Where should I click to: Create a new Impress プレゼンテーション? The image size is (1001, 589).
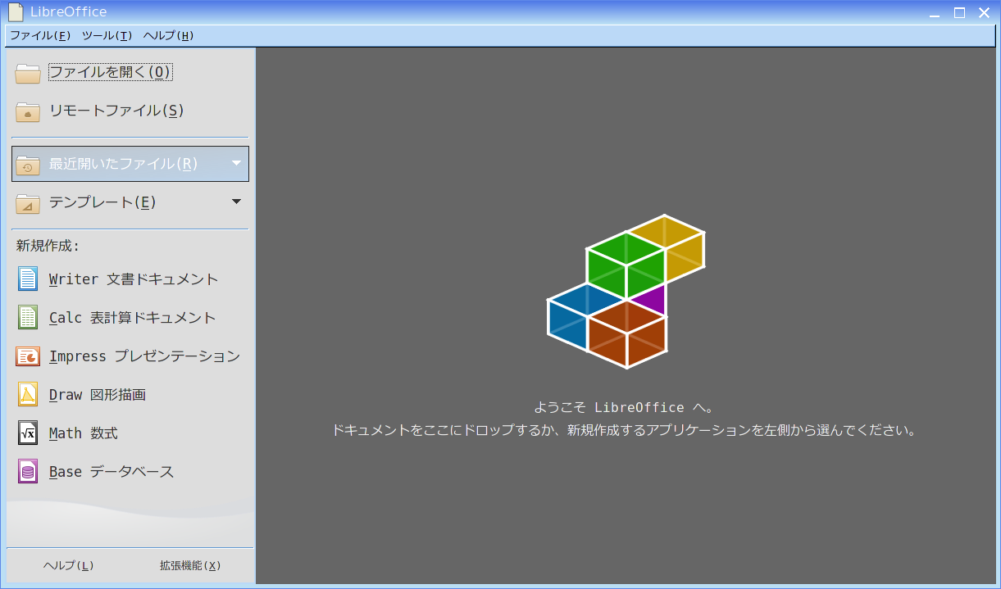(130, 356)
